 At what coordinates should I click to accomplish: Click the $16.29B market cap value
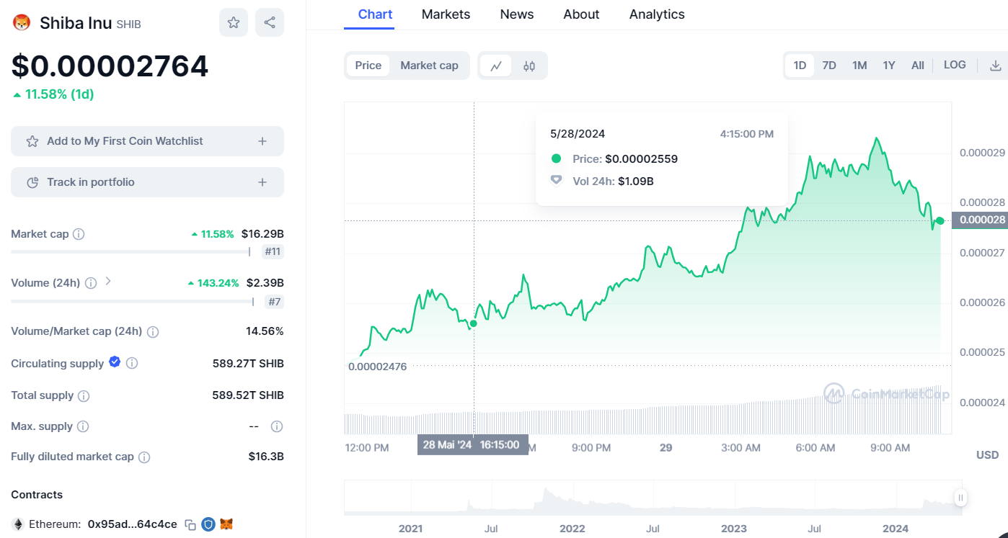tap(262, 234)
